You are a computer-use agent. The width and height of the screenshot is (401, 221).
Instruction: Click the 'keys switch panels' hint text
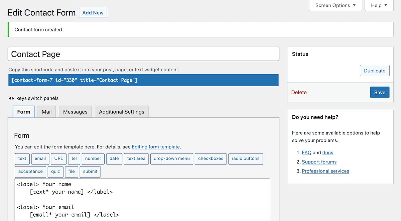pyautogui.click(x=37, y=98)
